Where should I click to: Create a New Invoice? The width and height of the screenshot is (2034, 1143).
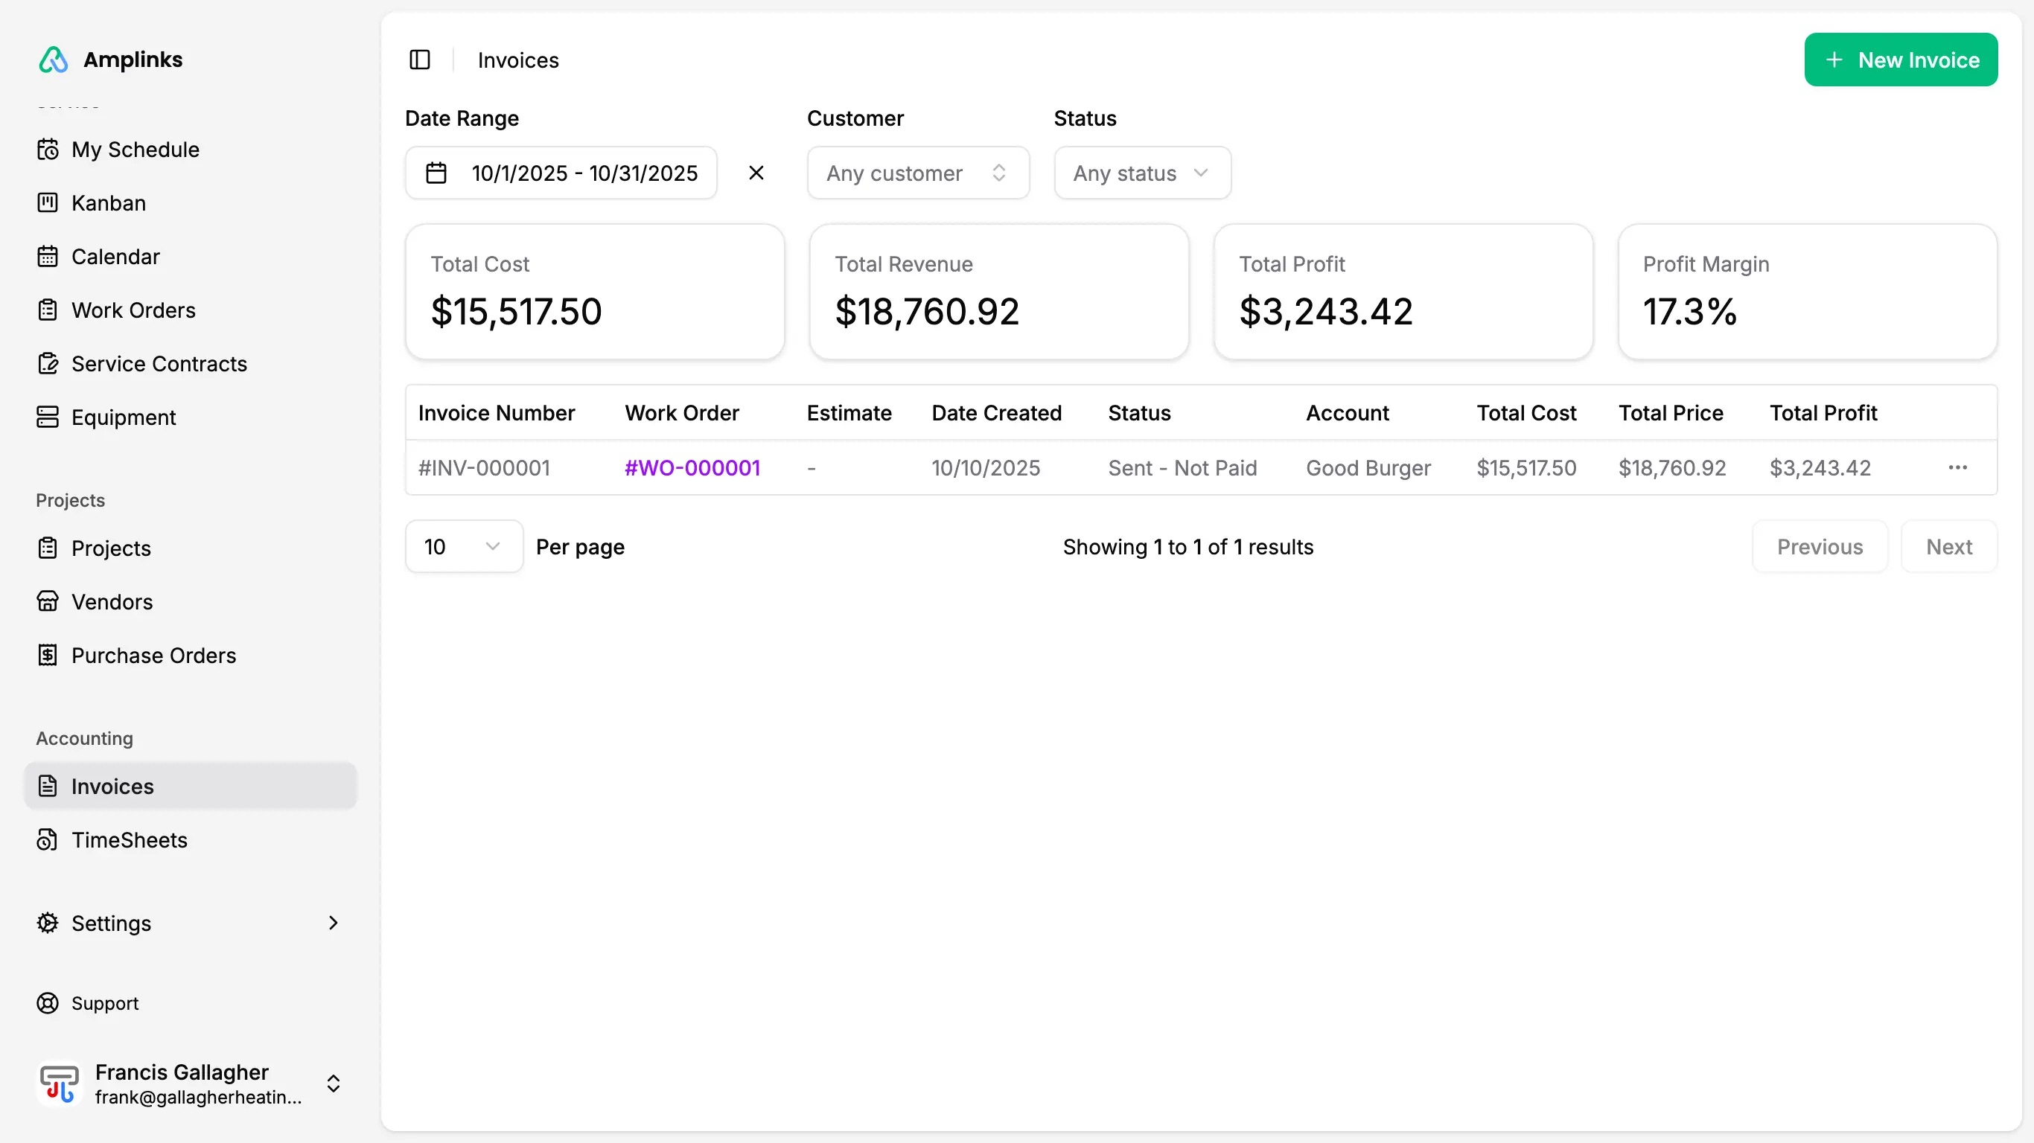1901,60
